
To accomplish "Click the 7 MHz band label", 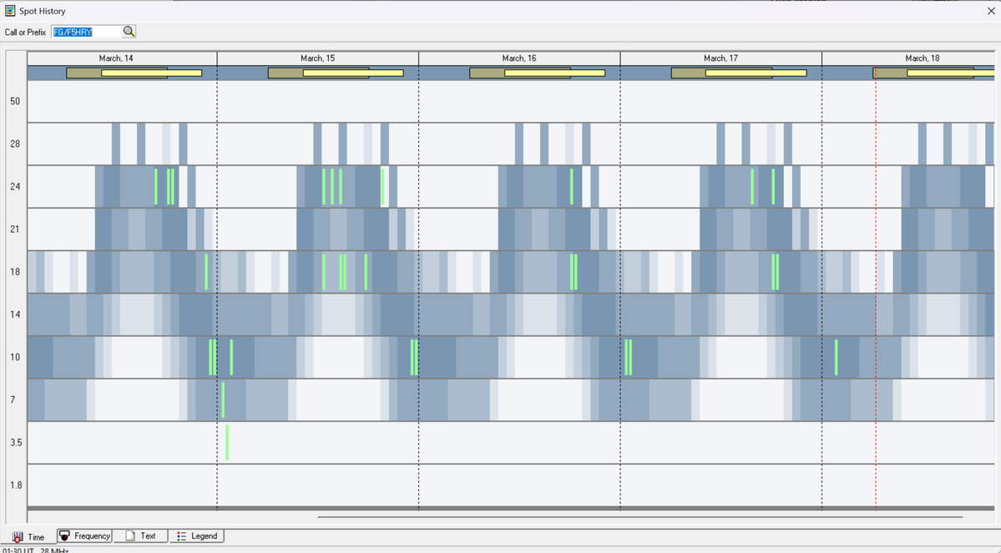I will 13,400.
